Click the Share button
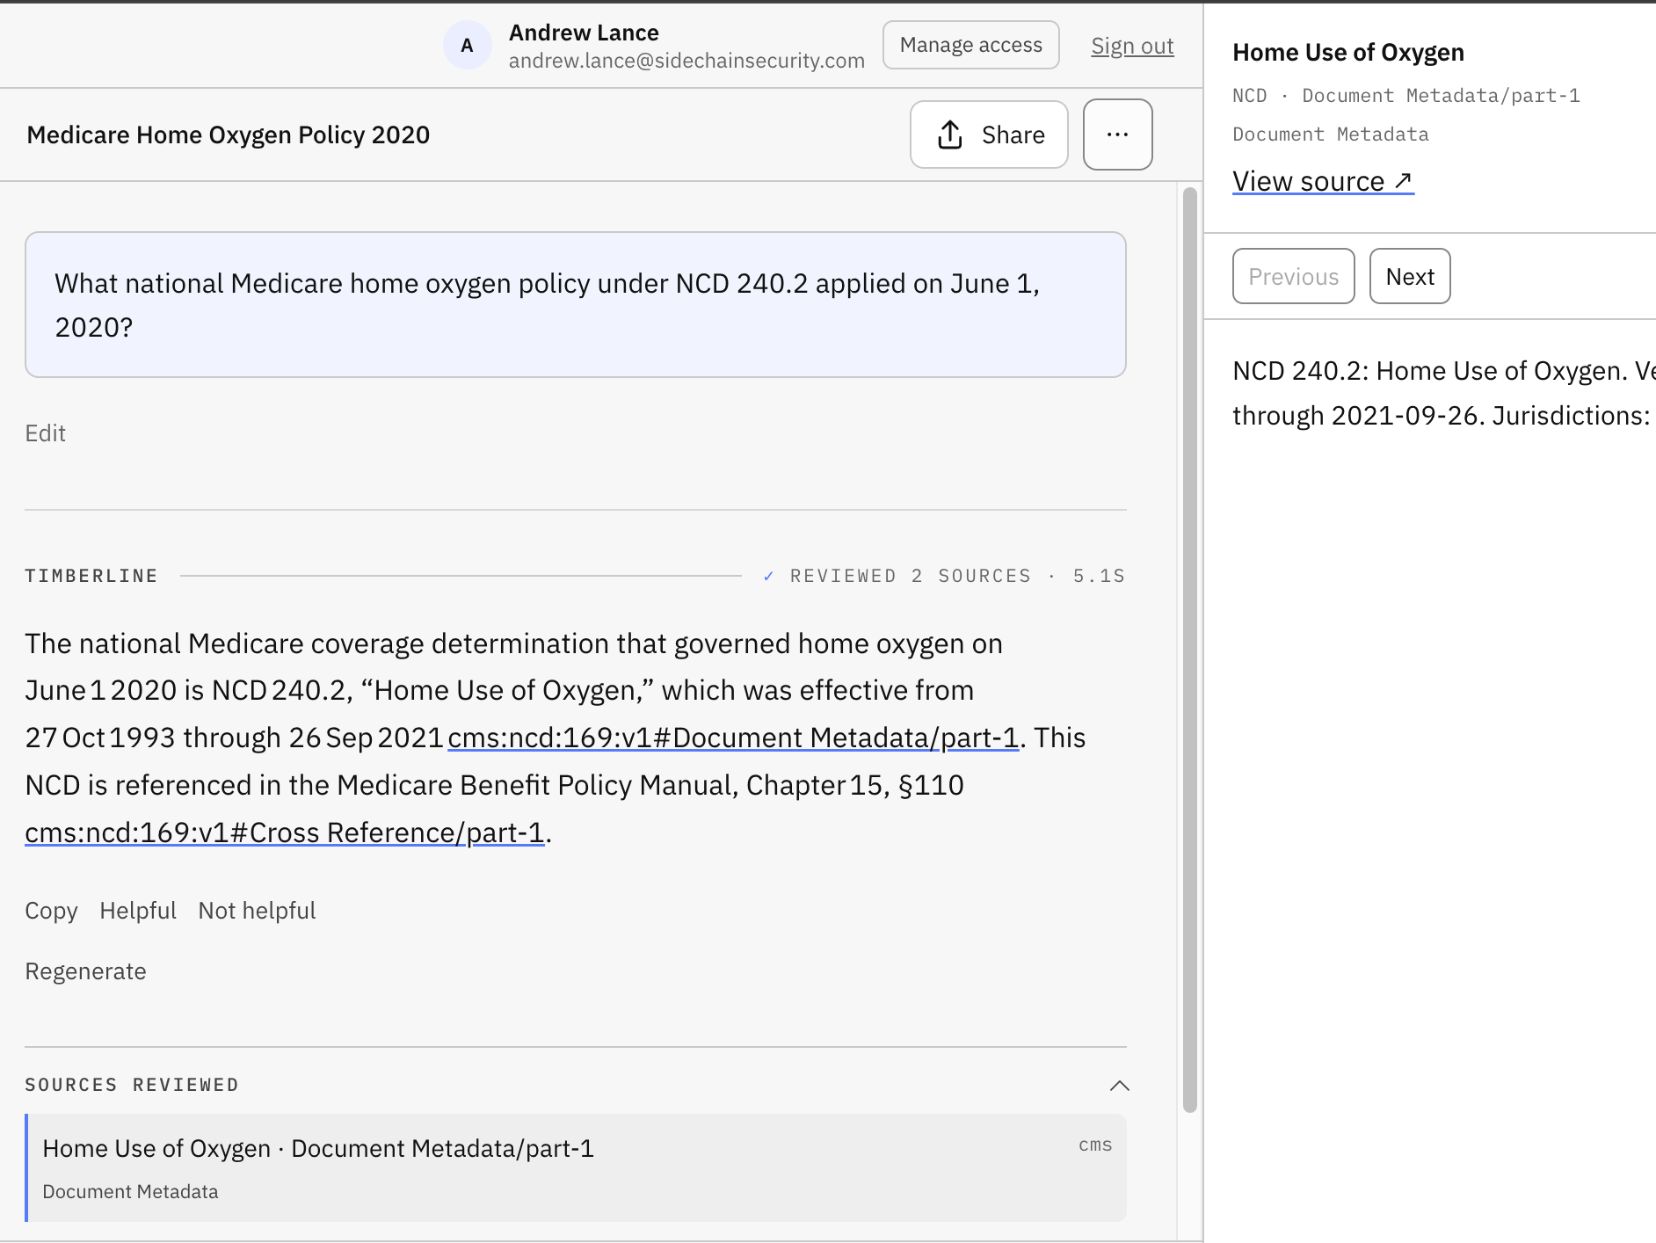The height and width of the screenshot is (1243, 1656). click(x=989, y=134)
